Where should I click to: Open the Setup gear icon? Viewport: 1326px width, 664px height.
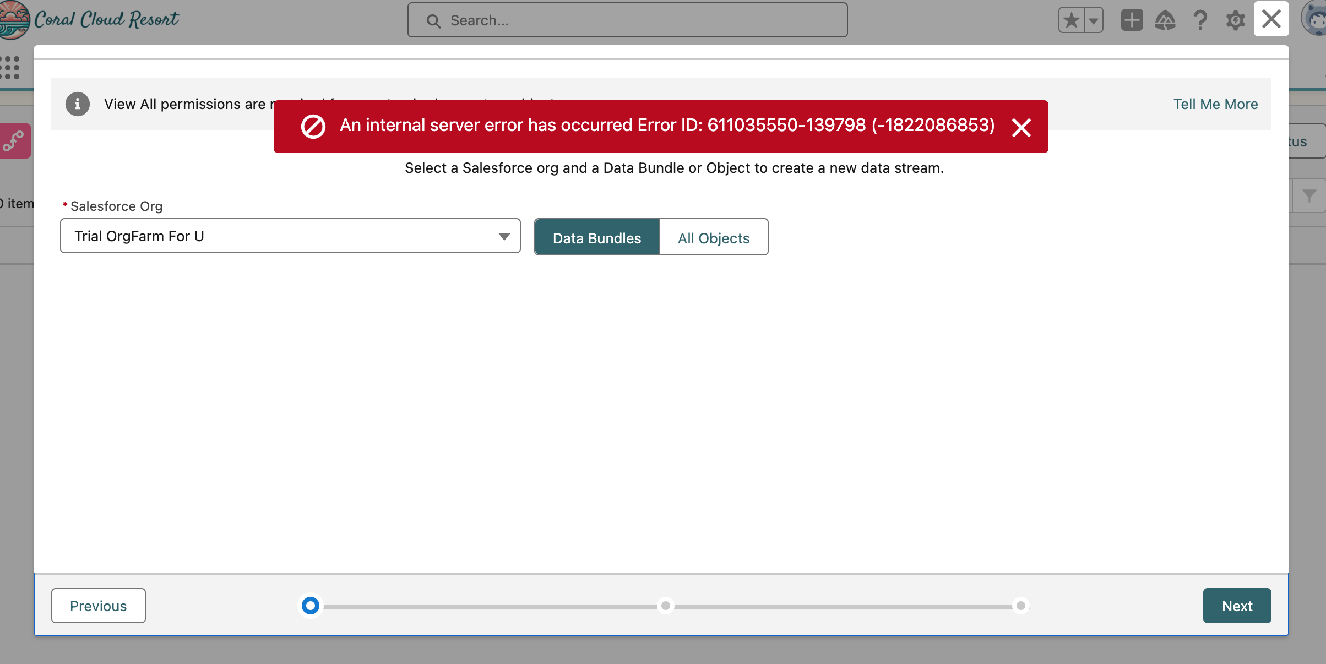pyautogui.click(x=1235, y=20)
